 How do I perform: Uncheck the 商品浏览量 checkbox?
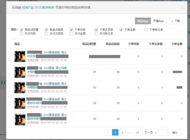click(x=22, y=30)
